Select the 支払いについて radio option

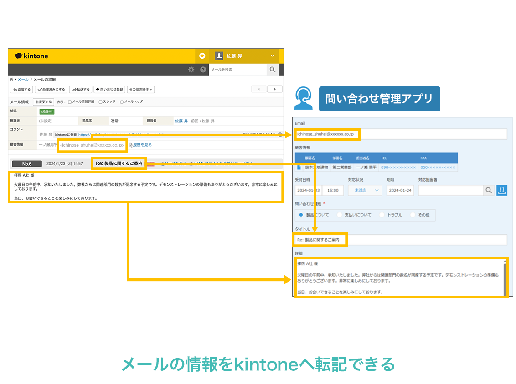(x=340, y=215)
